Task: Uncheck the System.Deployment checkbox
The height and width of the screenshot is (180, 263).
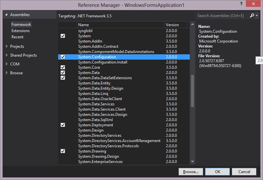Action: pos(63,125)
